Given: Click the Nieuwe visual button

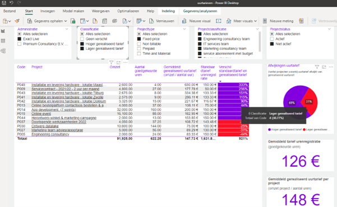Looking at the screenshot, I should (196, 21).
